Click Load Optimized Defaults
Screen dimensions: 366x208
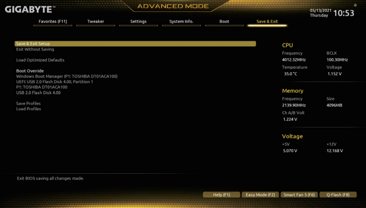click(x=40, y=60)
